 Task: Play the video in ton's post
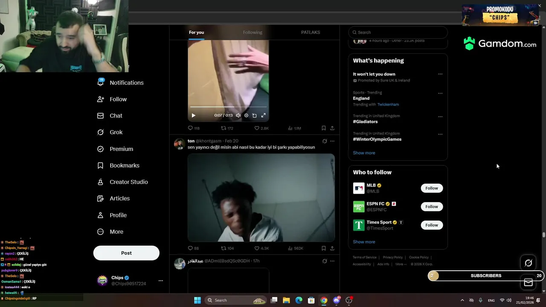coord(261,198)
